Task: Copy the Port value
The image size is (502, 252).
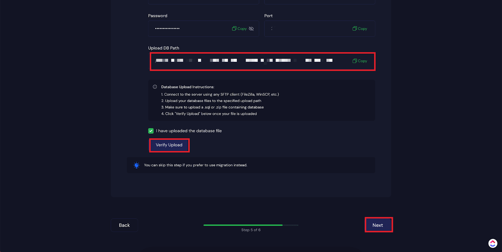Action: pos(360,29)
